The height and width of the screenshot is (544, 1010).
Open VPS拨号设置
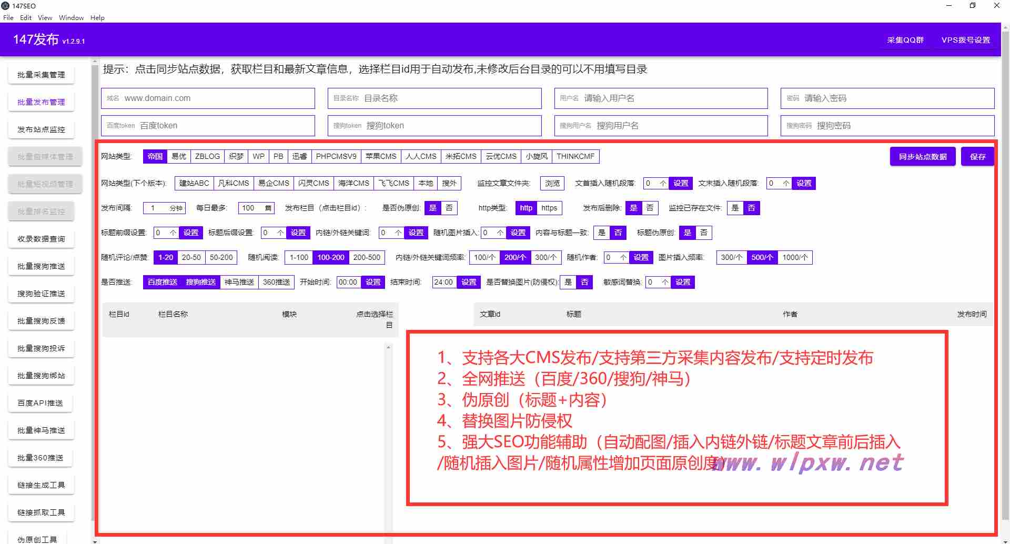966,40
